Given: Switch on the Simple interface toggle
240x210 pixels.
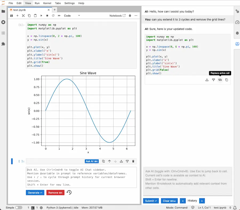Looking at the screenshot, I should [x=18, y=208].
